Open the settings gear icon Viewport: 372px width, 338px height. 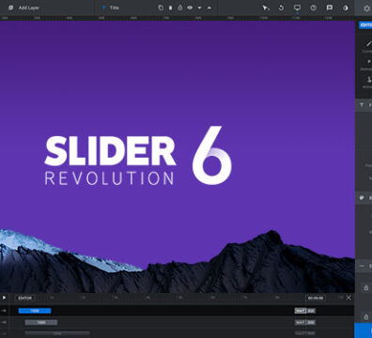tap(366, 8)
